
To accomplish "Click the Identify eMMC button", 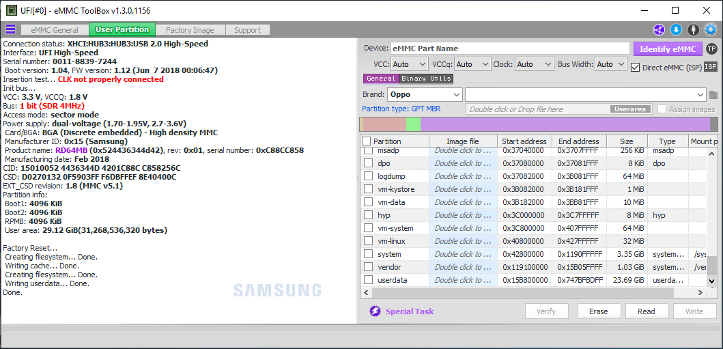I will [x=668, y=49].
